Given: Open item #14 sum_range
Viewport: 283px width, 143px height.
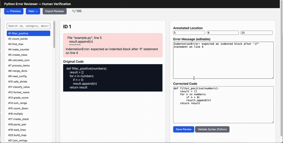Looking at the screenshot, I should (x=29, y=103).
